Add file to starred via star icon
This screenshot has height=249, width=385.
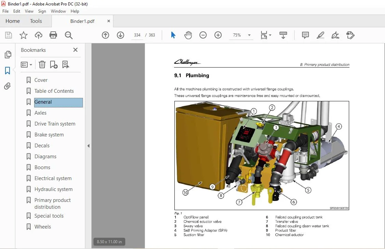point(24,35)
